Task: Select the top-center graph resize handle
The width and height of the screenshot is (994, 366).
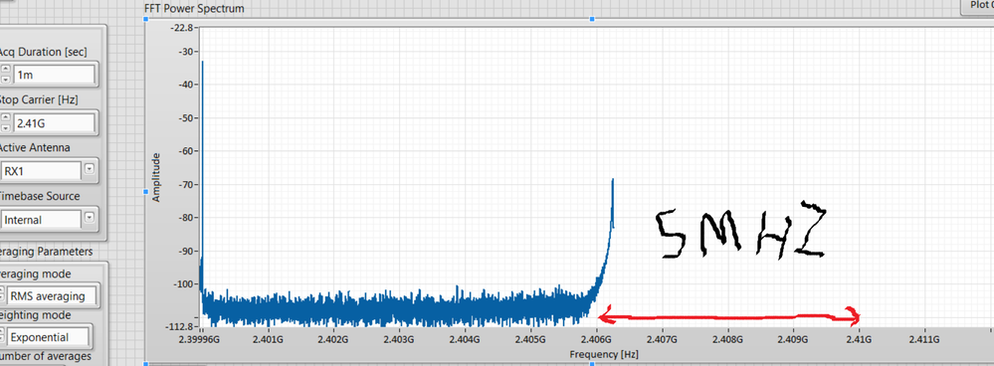Action: (592, 19)
